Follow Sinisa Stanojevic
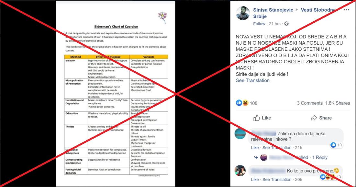The width and height of the screenshot is (356, 187). (259, 24)
